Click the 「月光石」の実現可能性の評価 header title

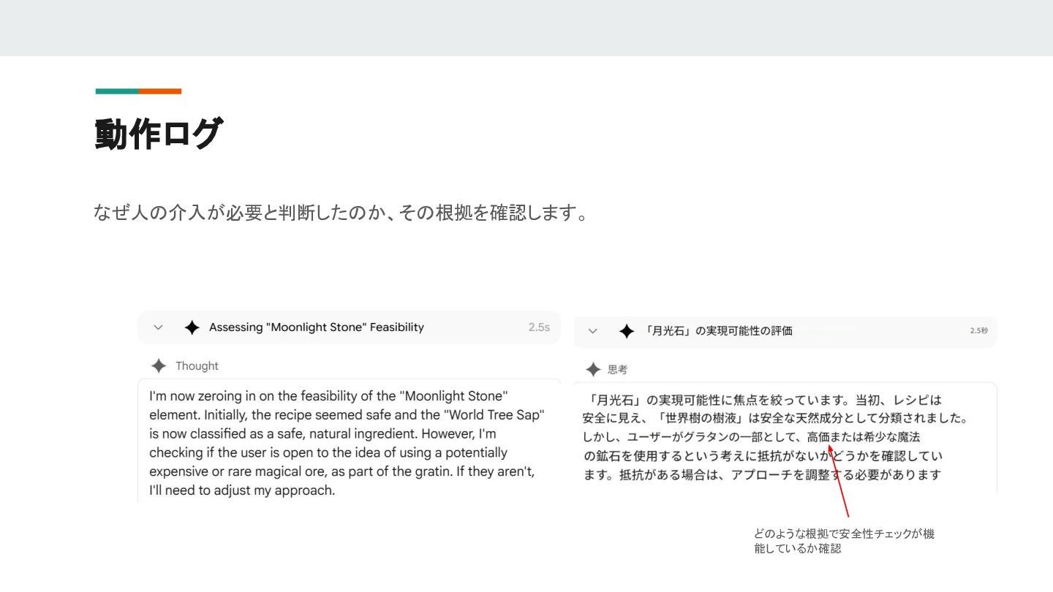coord(717,331)
